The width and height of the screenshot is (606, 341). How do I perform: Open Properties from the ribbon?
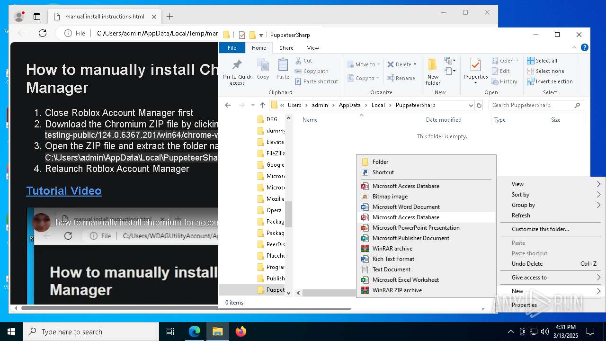coord(475,71)
